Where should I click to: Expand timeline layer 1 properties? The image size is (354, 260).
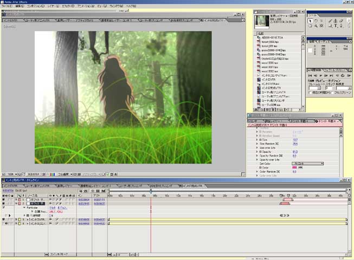tap(16, 200)
